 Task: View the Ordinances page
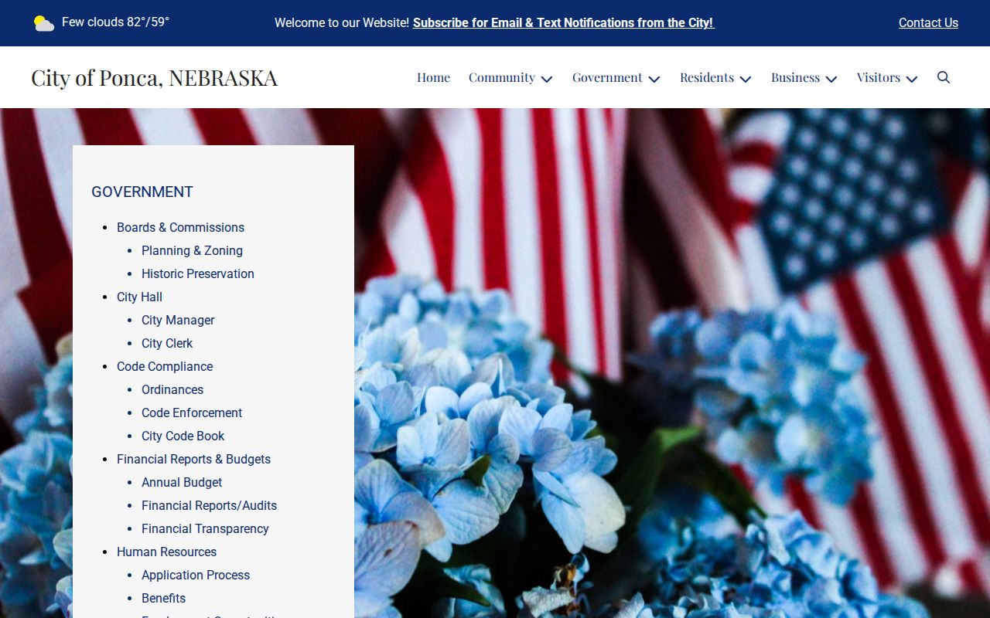pyautogui.click(x=172, y=389)
